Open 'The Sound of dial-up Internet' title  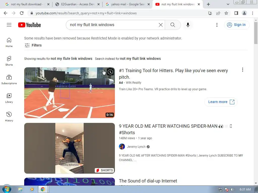[x=148, y=181]
